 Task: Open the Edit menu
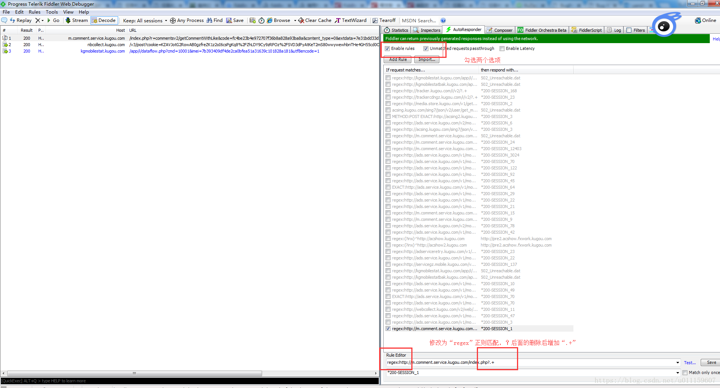coord(19,12)
